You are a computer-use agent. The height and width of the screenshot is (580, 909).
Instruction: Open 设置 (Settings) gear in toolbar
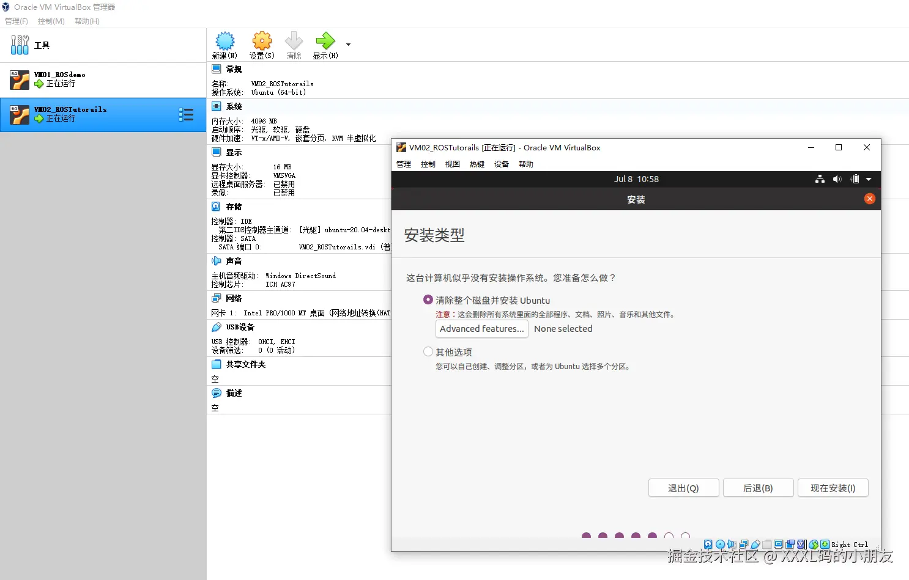tap(262, 41)
